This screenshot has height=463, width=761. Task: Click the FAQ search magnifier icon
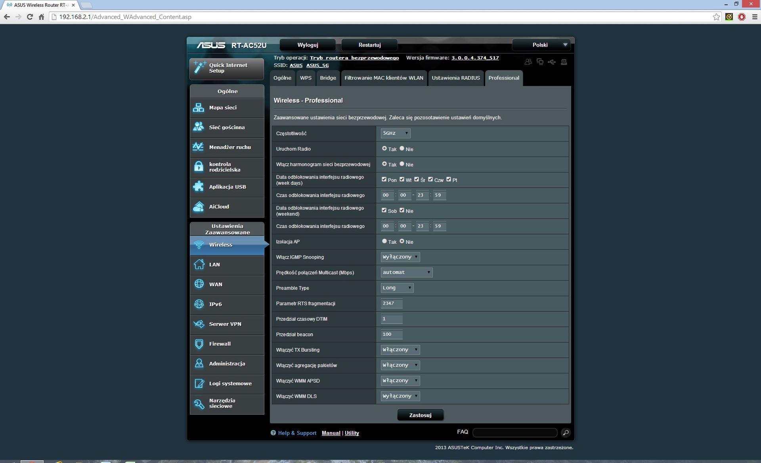[x=566, y=432]
